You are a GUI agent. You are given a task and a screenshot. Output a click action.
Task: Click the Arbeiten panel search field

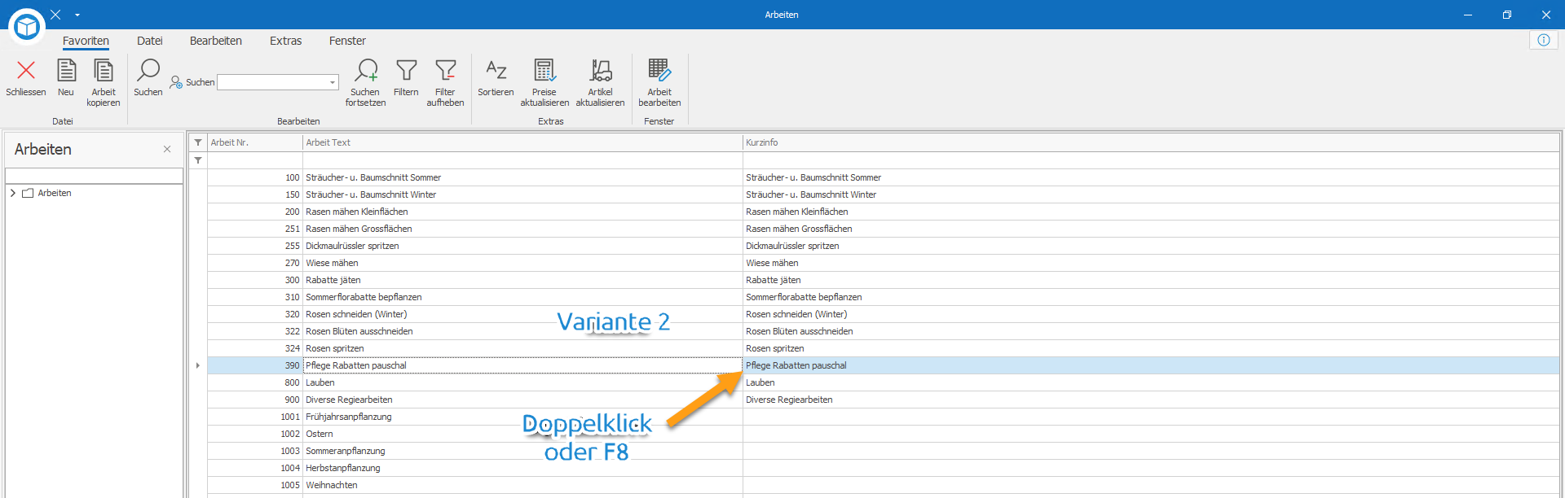(94, 176)
